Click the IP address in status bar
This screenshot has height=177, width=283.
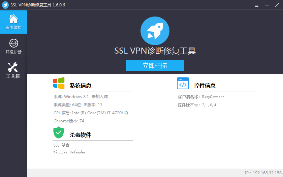tap(263, 173)
